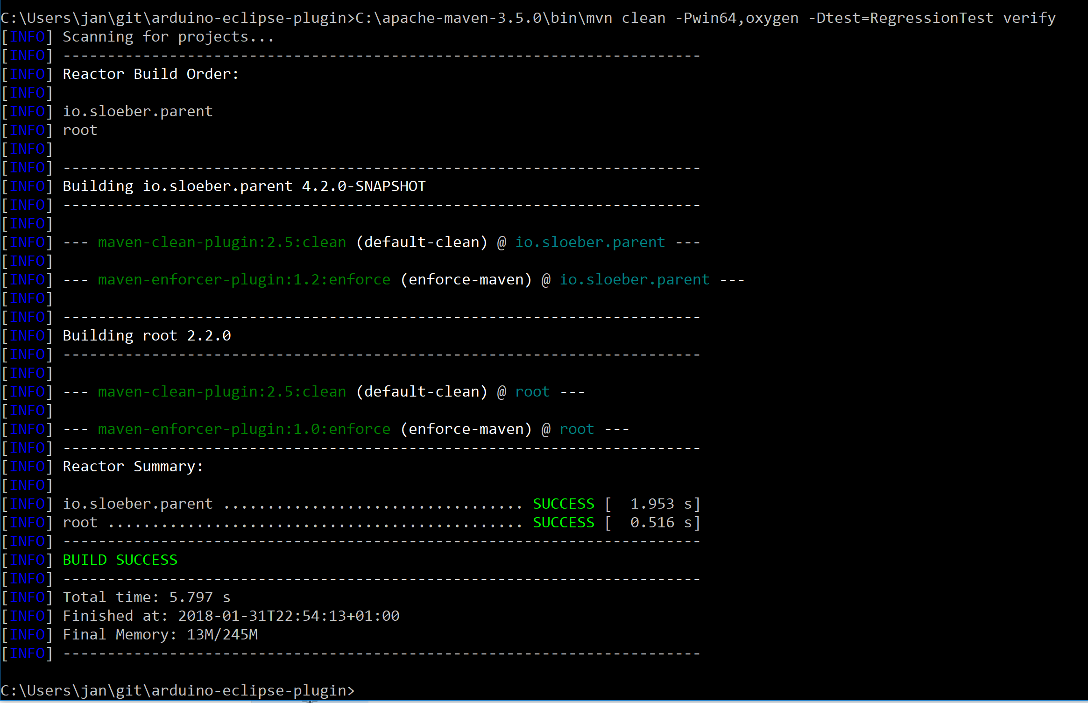Screen dimensions: 1088x703
Task: Select the -Dtest=RegressionTest argument text
Action: tap(901, 17)
